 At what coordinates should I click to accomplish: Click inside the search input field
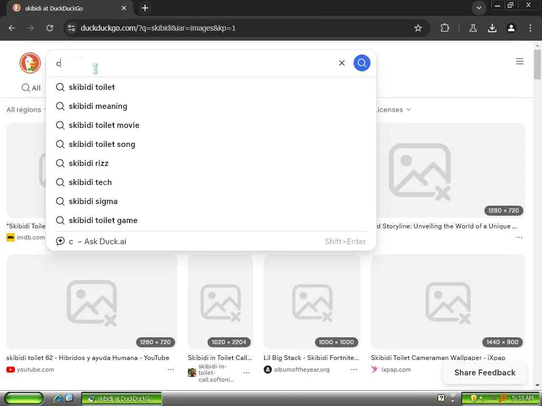[x=194, y=63]
